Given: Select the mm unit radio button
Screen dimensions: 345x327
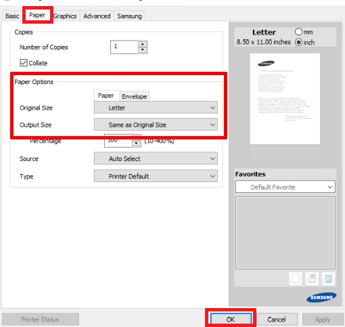Looking at the screenshot, I should coord(298,32).
